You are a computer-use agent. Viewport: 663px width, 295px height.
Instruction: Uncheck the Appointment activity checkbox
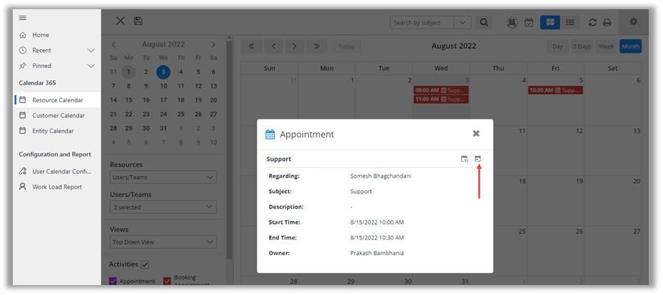(113, 281)
